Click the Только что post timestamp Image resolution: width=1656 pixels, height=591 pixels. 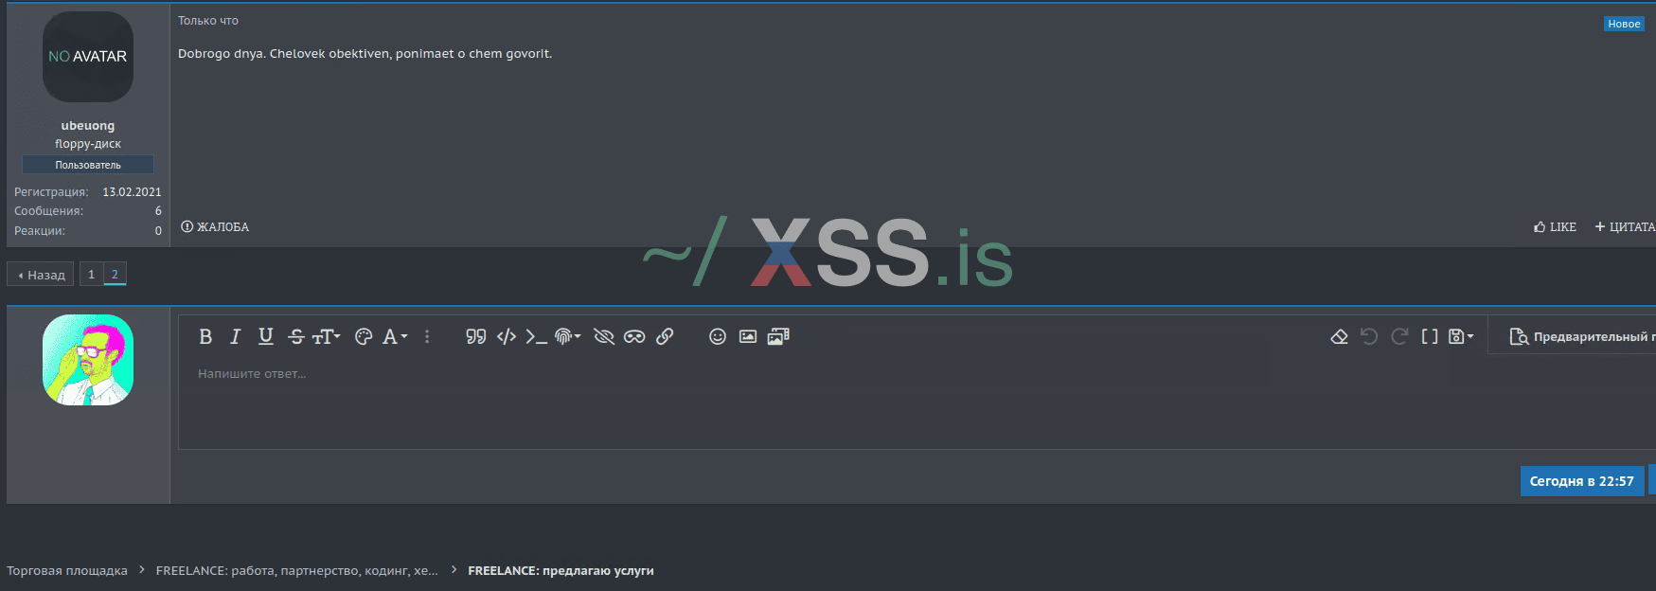[x=208, y=21]
